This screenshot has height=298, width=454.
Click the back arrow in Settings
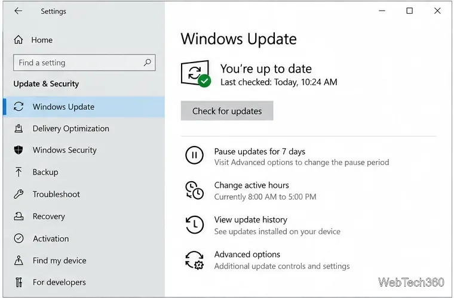pos(19,11)
